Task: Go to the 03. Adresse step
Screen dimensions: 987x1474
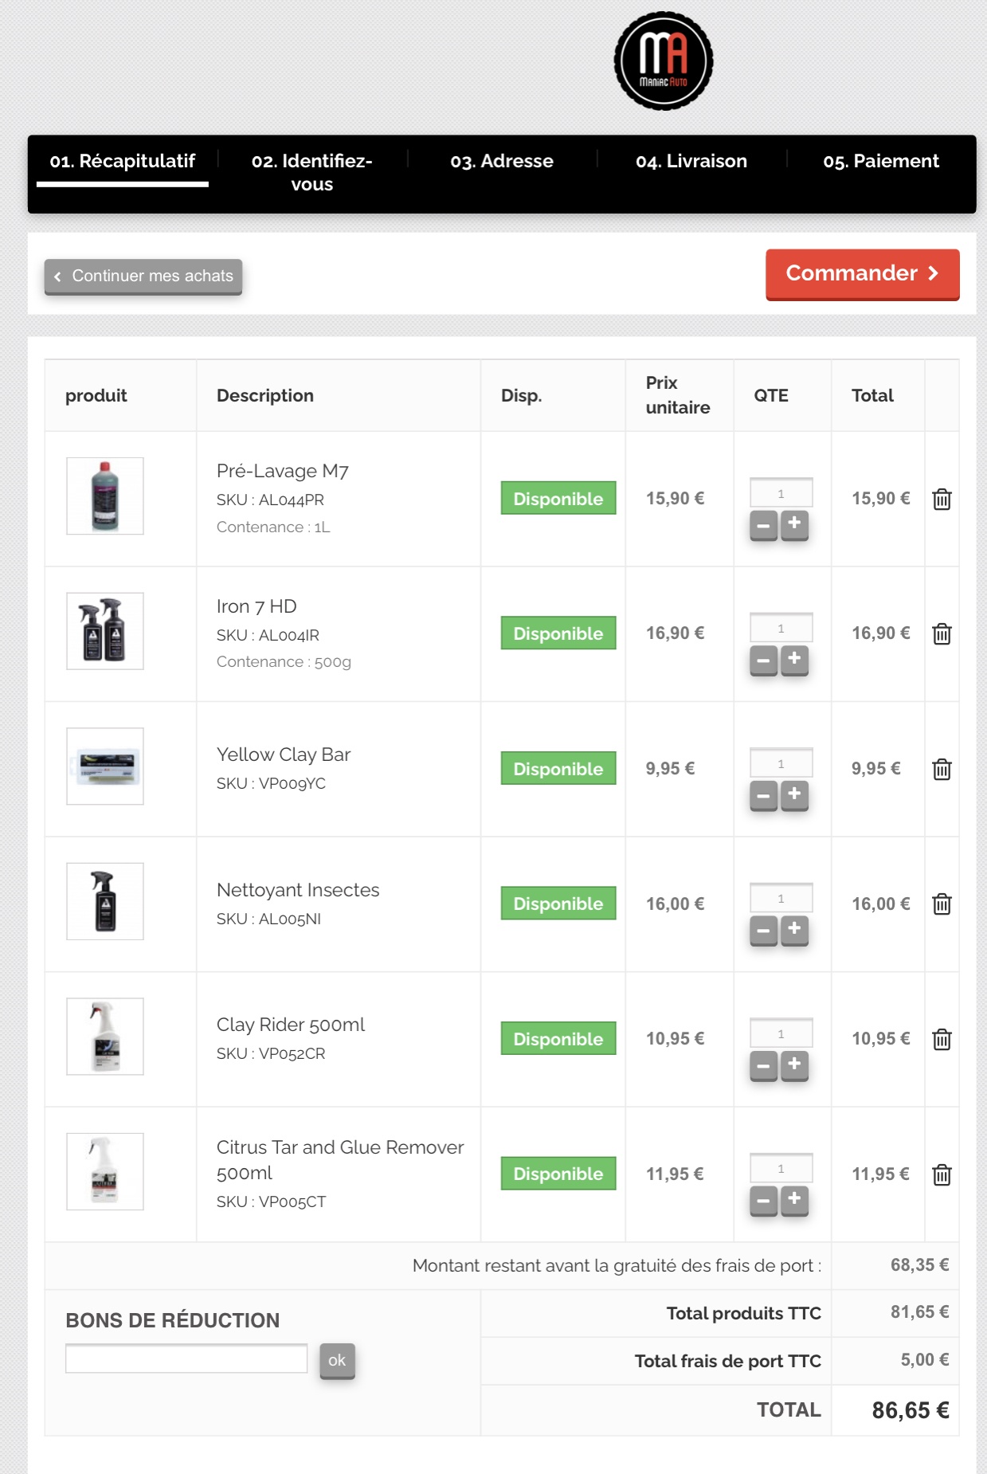Action: (x=502, y=162)
